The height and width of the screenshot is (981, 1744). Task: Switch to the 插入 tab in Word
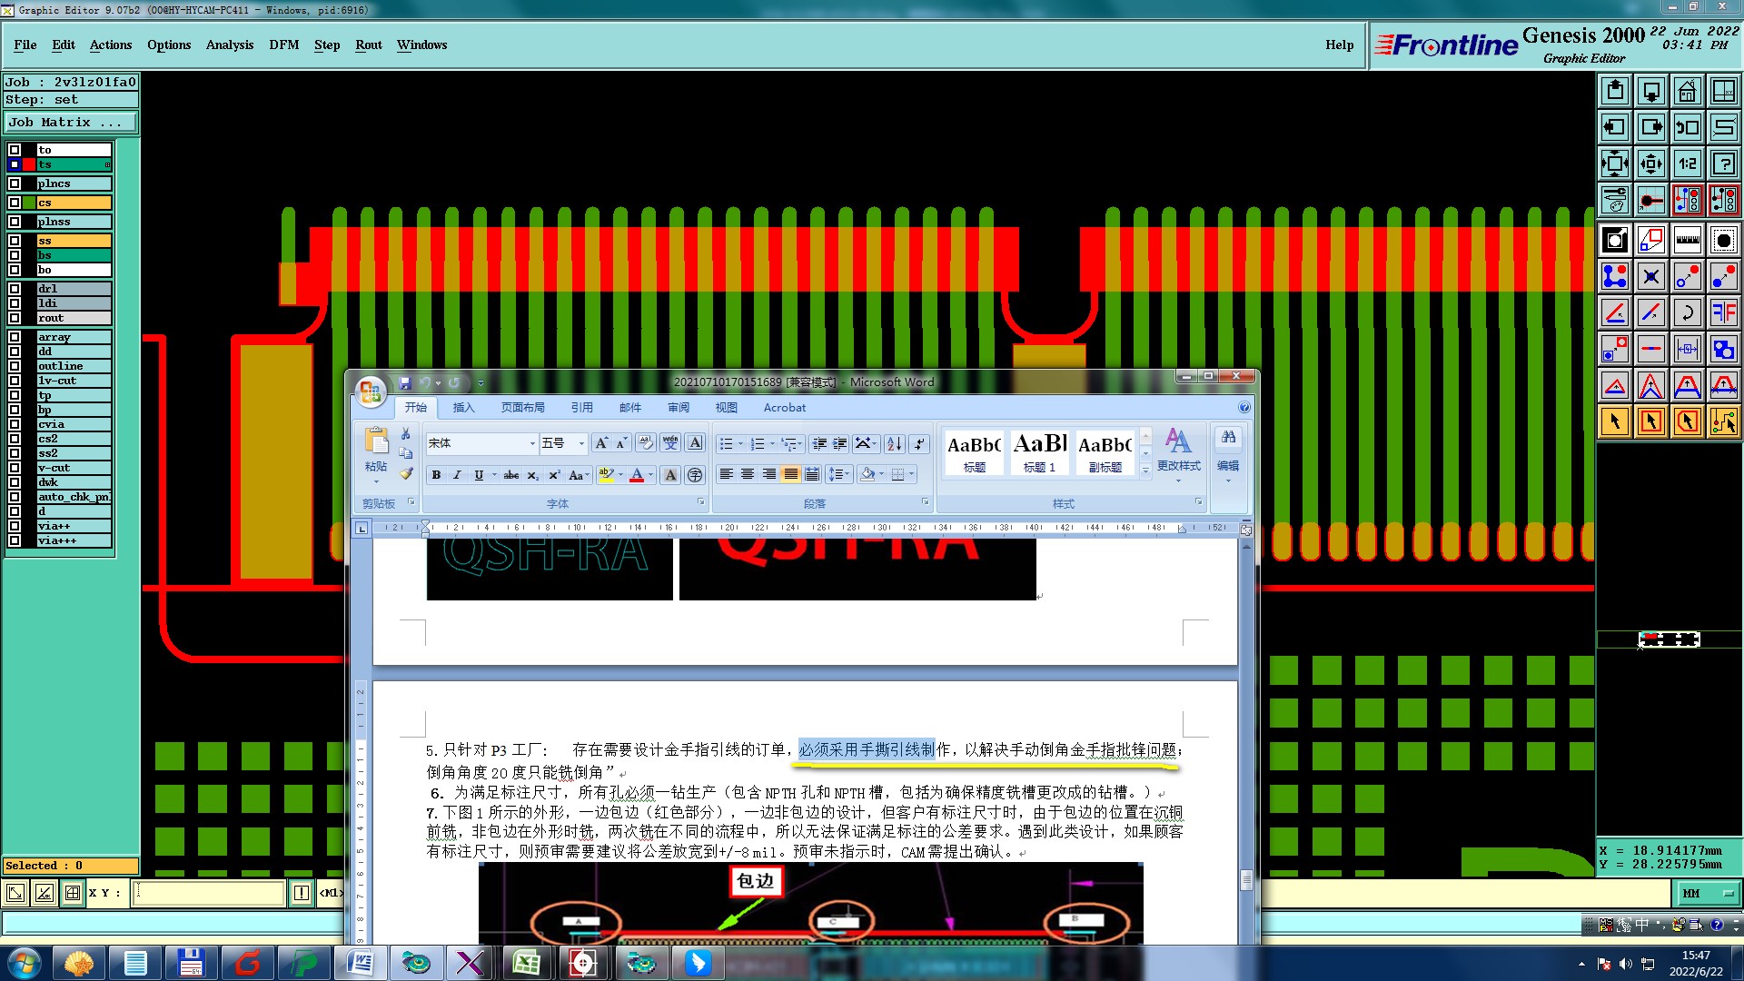coord(464,408)
